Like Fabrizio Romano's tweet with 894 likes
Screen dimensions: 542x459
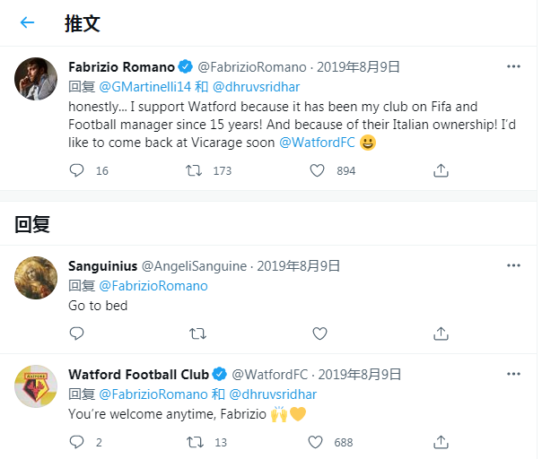coord(317,170)
